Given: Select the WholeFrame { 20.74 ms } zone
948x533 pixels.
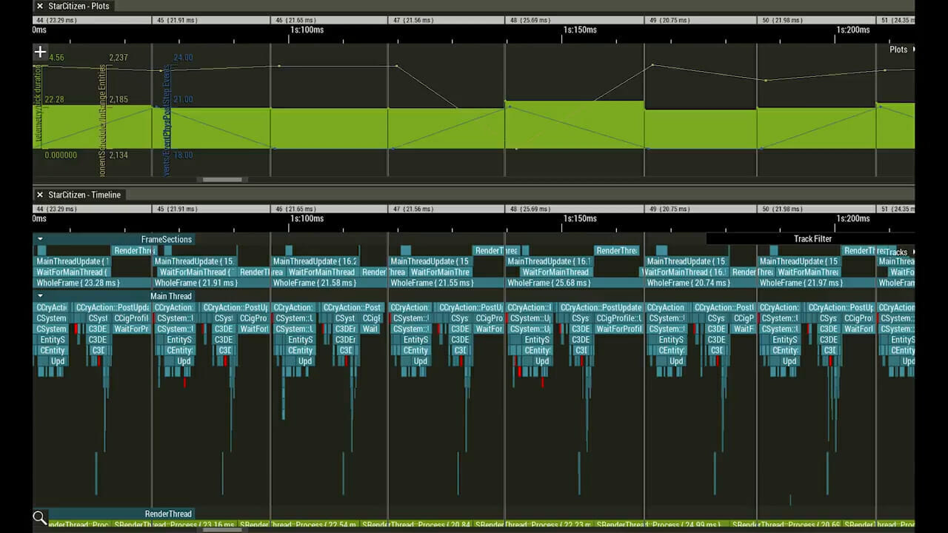Looking at the screenshot, I should [x=700, y=283].
